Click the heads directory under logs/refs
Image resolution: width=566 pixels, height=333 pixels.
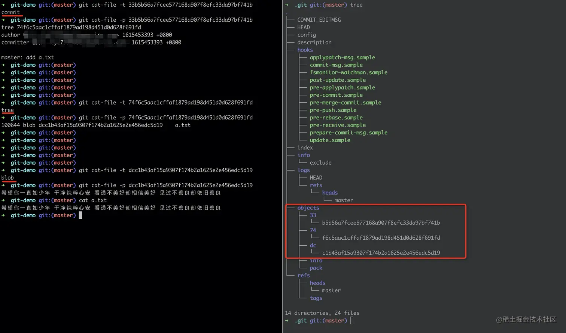(330, 193)
